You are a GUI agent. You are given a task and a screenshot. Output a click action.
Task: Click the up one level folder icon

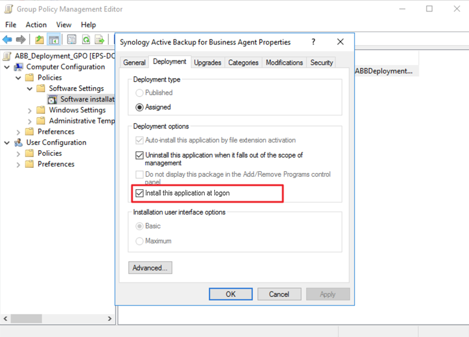(x=39, y=39)
